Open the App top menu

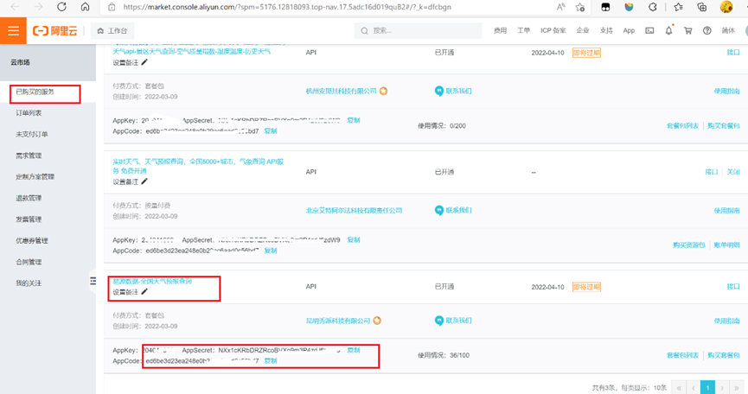tap(629, 30)
